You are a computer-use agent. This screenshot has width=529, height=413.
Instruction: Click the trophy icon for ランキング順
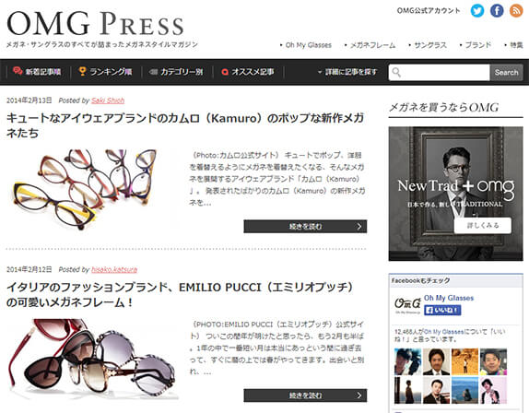(82, 71)
